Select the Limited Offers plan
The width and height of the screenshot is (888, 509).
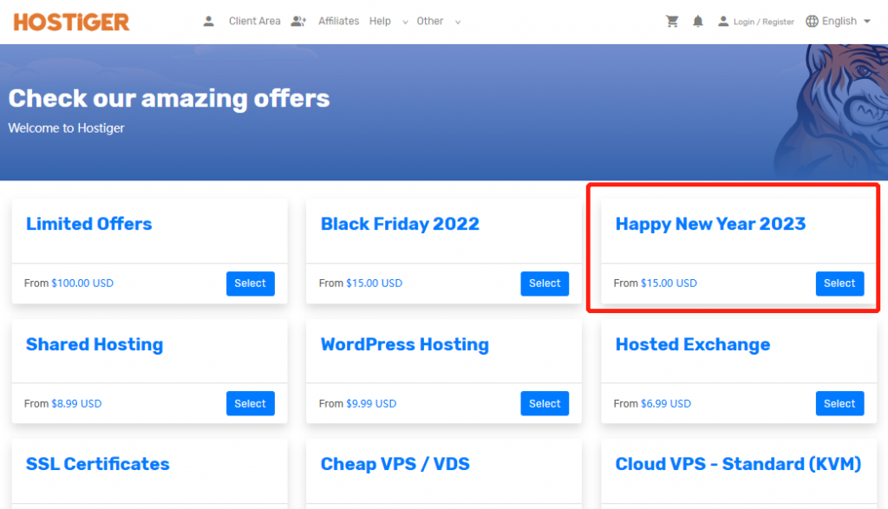tap(251, 284)
